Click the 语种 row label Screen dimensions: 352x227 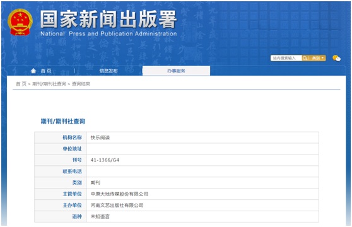coord(77,217)
